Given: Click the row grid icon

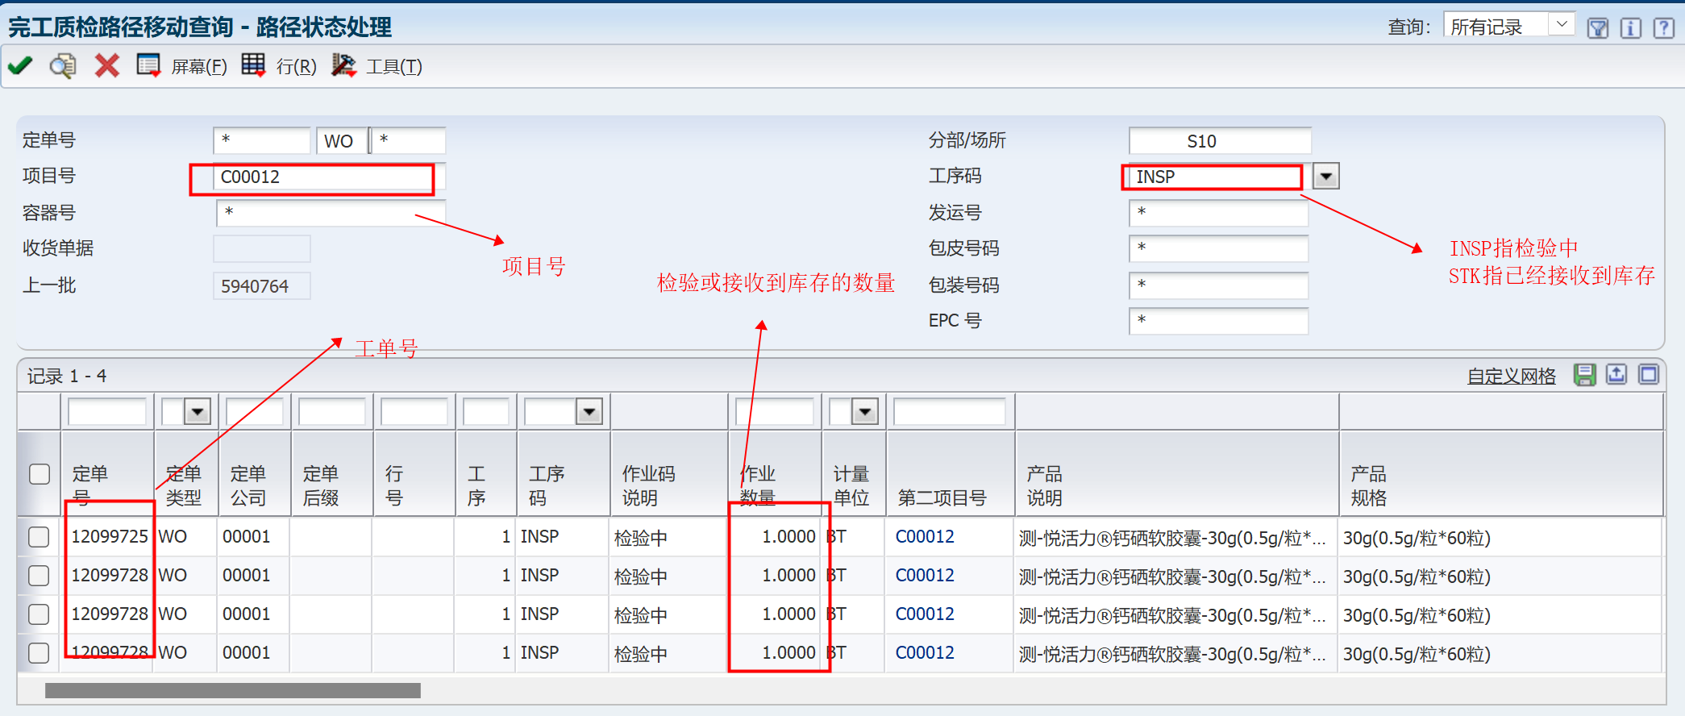Looking at the screenshot, I should click(253, 65).
